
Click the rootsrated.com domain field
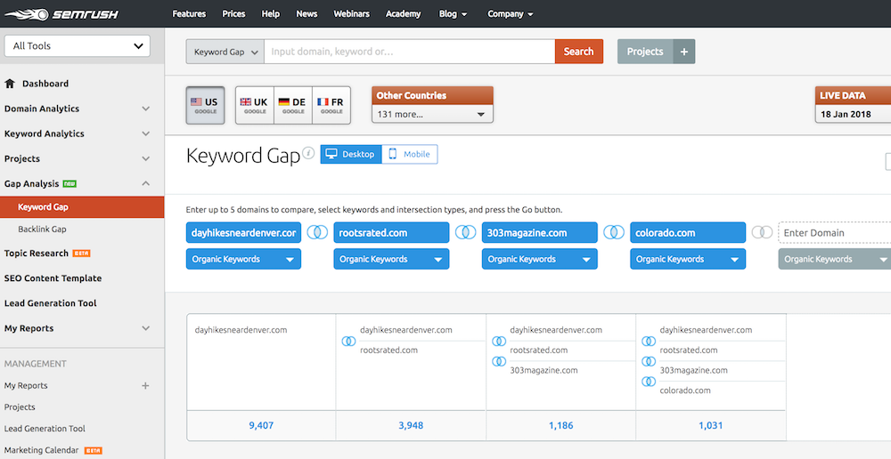391,233
